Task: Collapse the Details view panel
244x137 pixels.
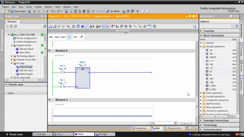Action: [x=6, y=84]
